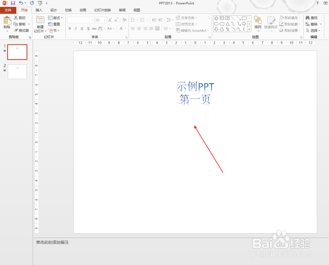Click the Find (查找) icon
The image size is (329, 265).
click(x=311, y=17)
